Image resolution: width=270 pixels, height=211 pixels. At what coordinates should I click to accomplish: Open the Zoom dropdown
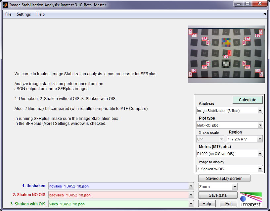pyautogui.click(x=218, y=187)
